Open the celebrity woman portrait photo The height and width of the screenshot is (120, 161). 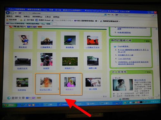tap(119, 85)
